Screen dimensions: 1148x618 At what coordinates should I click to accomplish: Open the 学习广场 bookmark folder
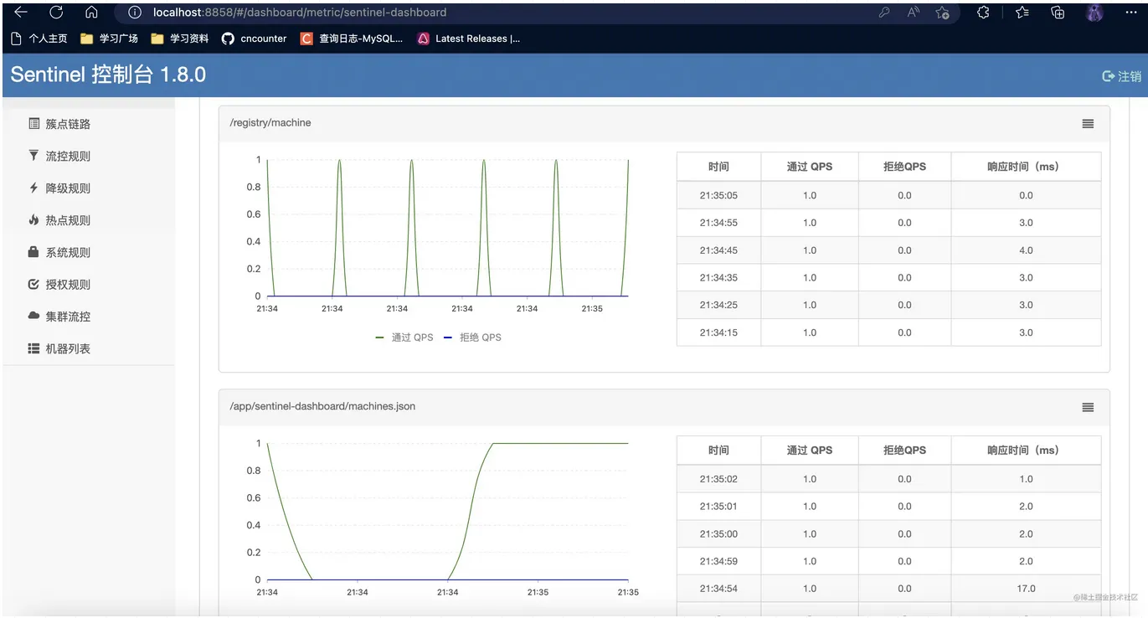pyautogui.click(x=110, y=39)
